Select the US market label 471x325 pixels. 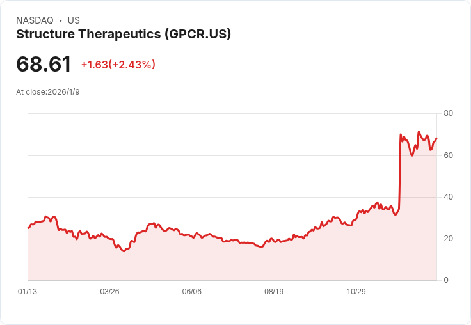pos(74,20)
